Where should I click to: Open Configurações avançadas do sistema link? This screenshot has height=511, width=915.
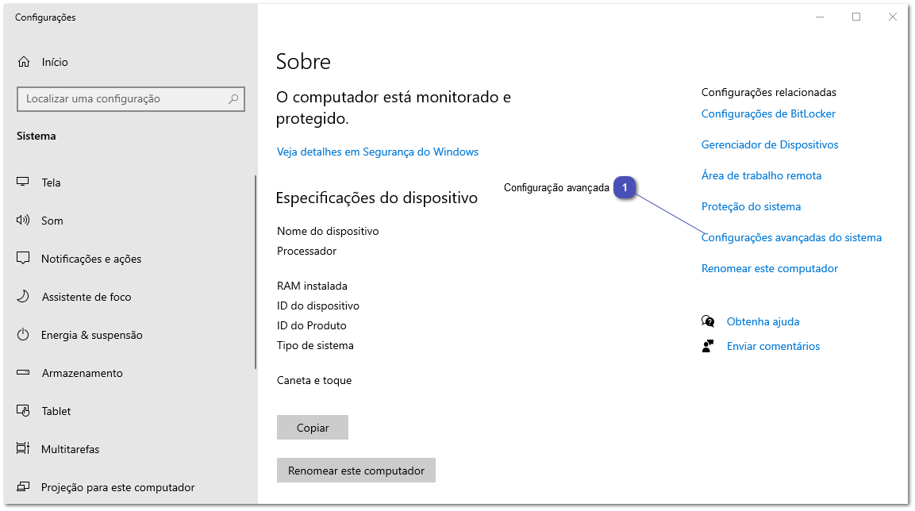point(791,236)
